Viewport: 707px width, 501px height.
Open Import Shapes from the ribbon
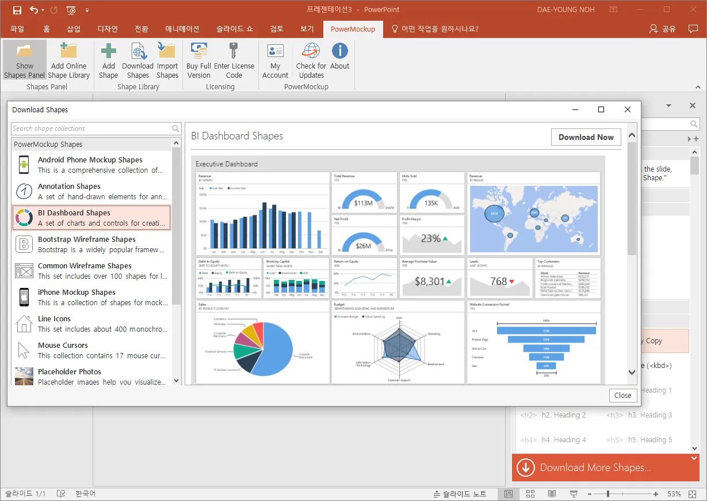tap(167, 51)
